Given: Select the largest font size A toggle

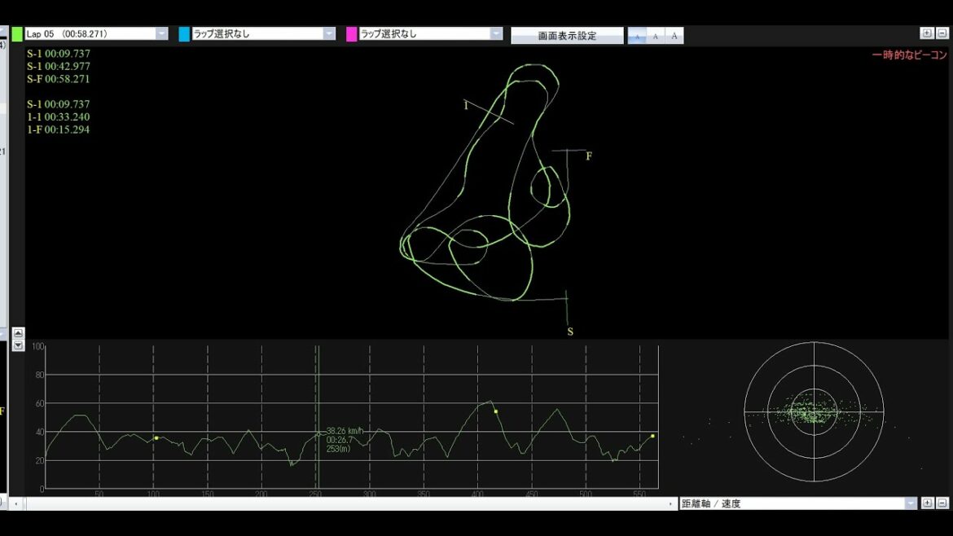Looking at the screenshot, I should coord(674,36).
